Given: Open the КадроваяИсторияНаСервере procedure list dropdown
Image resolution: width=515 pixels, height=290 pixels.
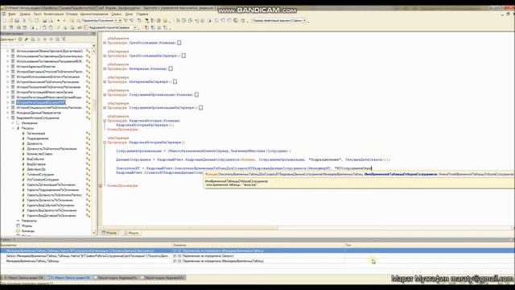Looking at the screenshot, I should click(134, 27).
